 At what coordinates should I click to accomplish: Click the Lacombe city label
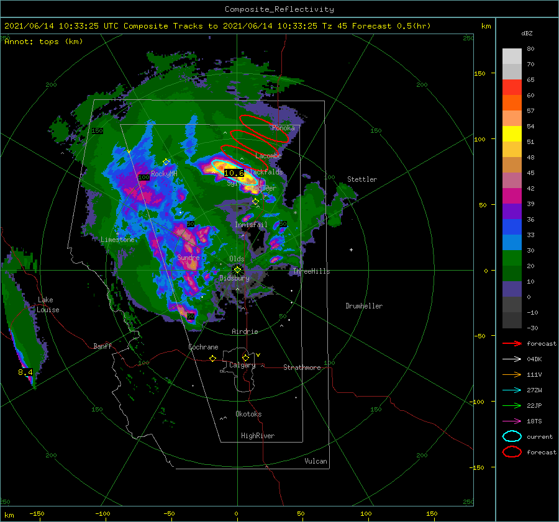coord(268,156)
